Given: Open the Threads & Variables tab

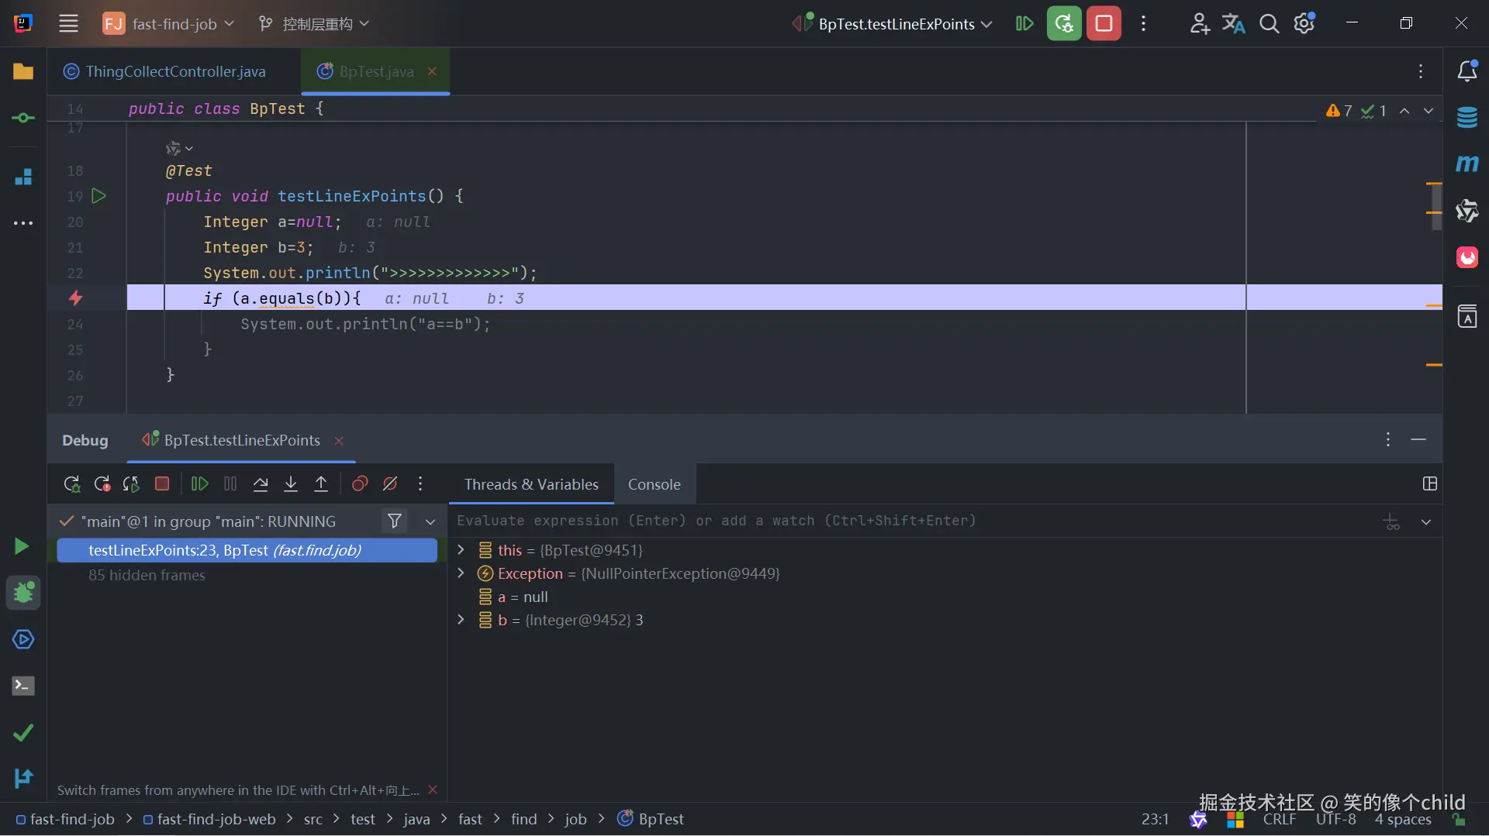Looking at the screenshot, I should [x=531, y=485].
